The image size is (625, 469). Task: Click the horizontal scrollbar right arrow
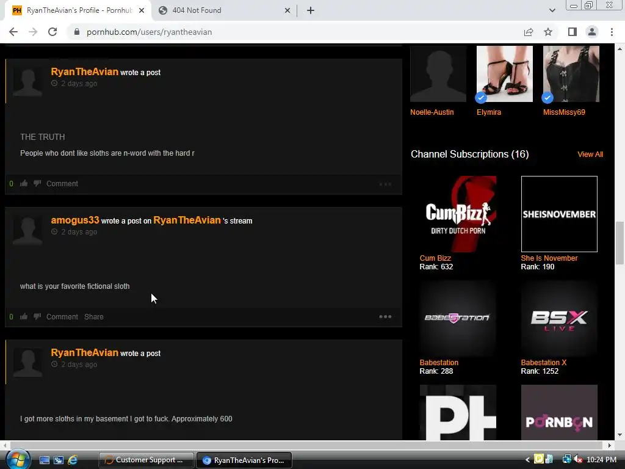610,445
